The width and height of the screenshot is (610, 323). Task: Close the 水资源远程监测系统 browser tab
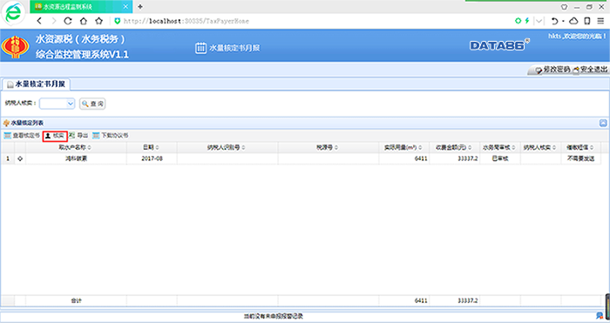[125, 7]
